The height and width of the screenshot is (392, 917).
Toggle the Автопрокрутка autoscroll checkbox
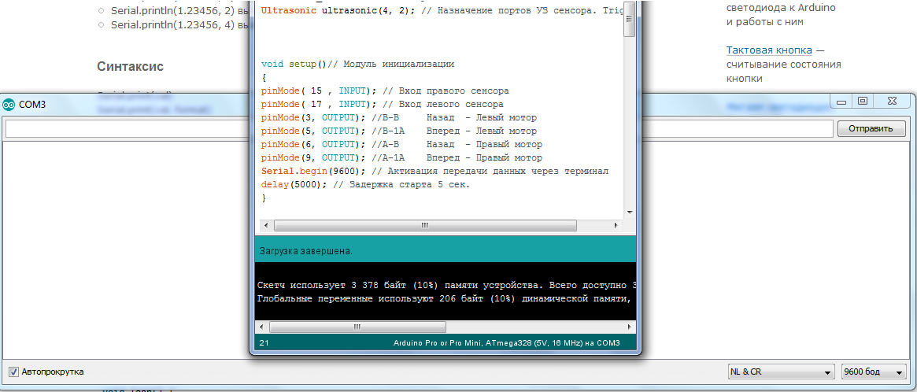[13, 372]
